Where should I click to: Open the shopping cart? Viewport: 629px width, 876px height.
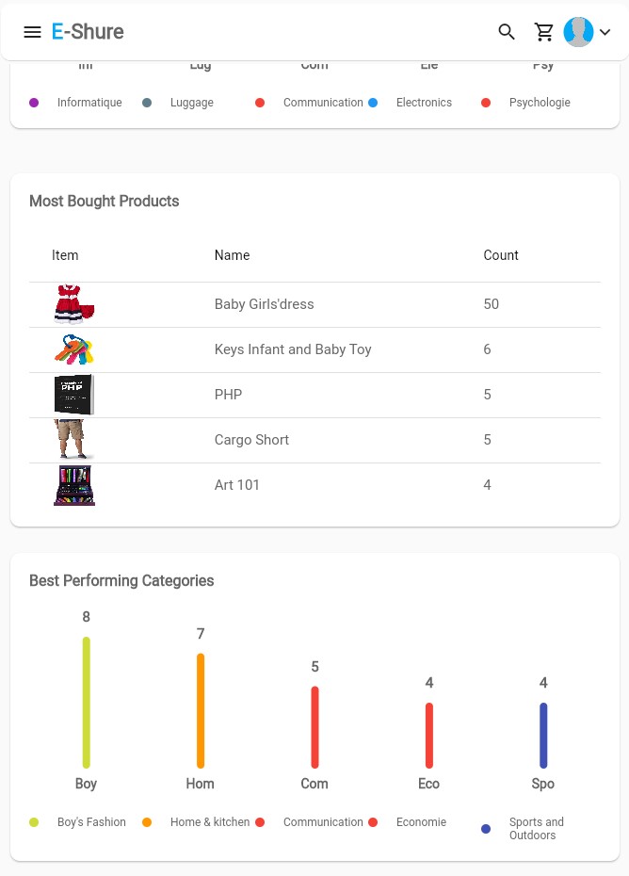pyautogui.click(x=544, y=32)
